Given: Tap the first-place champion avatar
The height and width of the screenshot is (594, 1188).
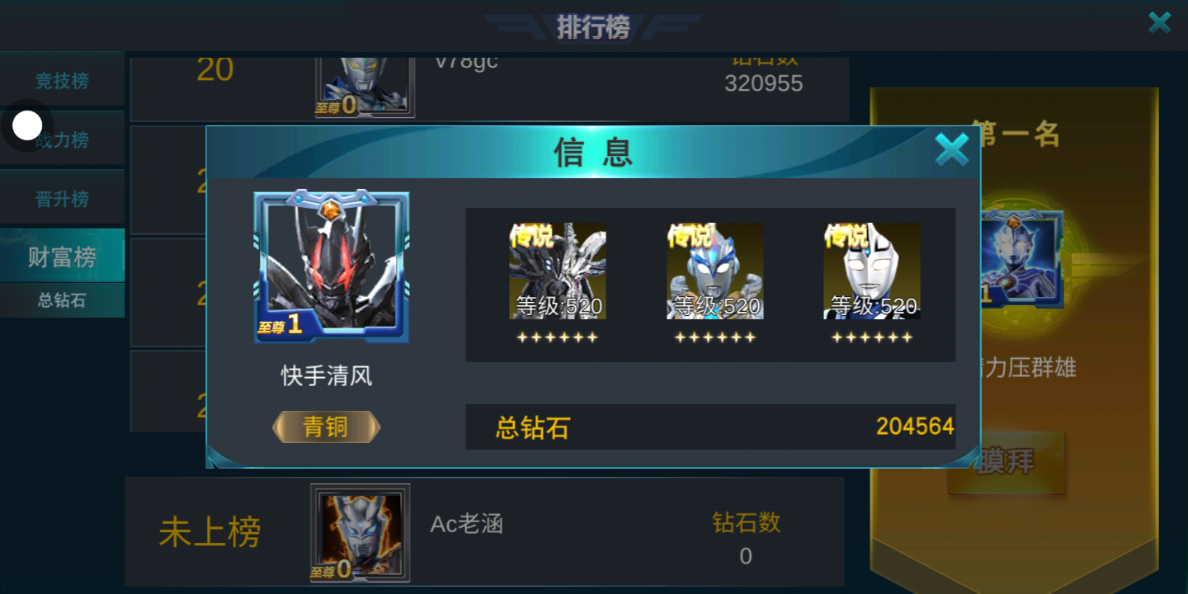Looking at the screenshot, I should click(1021, 260).
